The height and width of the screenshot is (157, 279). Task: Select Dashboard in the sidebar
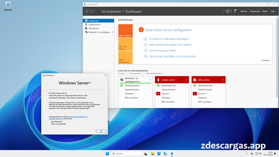tap(99, 21)
